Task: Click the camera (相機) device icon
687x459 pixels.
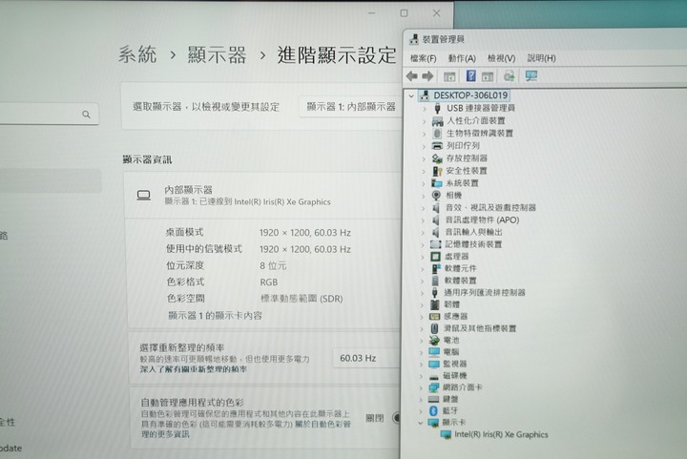Action: point(435,195)
